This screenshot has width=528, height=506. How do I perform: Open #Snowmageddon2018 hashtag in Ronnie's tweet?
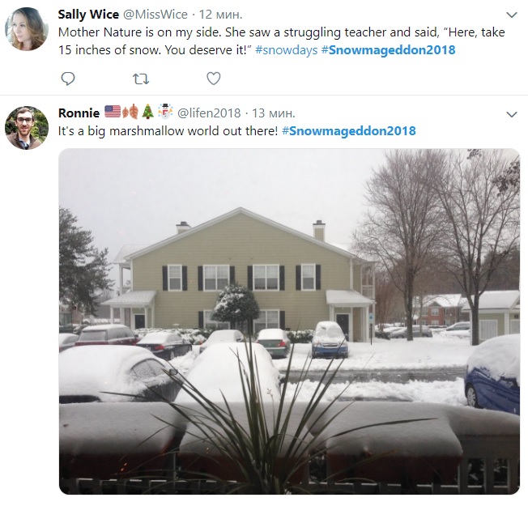[x=348, y=131]
